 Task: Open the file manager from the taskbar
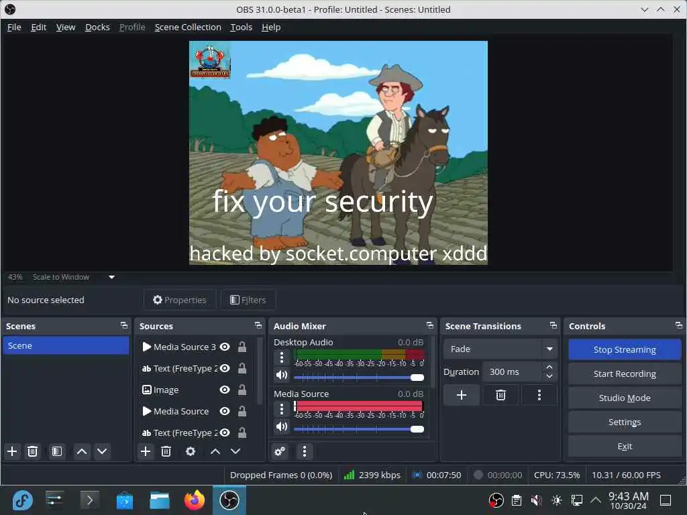(160, 500)
